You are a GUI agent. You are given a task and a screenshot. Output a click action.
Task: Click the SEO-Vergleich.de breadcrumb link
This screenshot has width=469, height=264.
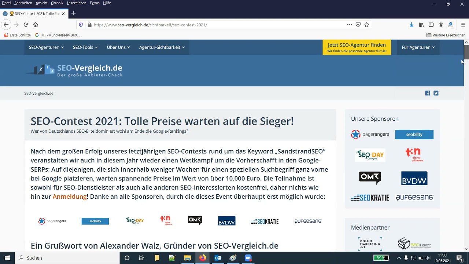(x=39, y=93)
